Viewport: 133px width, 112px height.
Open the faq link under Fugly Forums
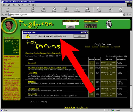(x=112, y=47)
